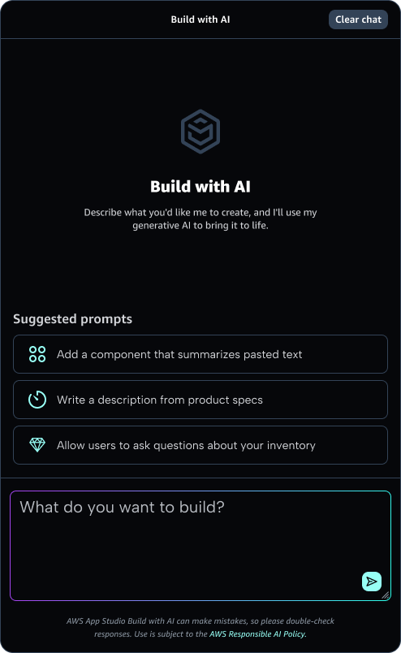Viewport: 401px width, 653px height.
Task: Click the Clear chat button
Action: [358, 19]
